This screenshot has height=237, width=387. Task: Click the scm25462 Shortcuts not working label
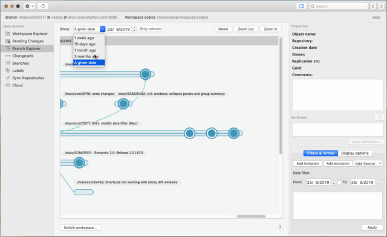click(x=128, y=182)
